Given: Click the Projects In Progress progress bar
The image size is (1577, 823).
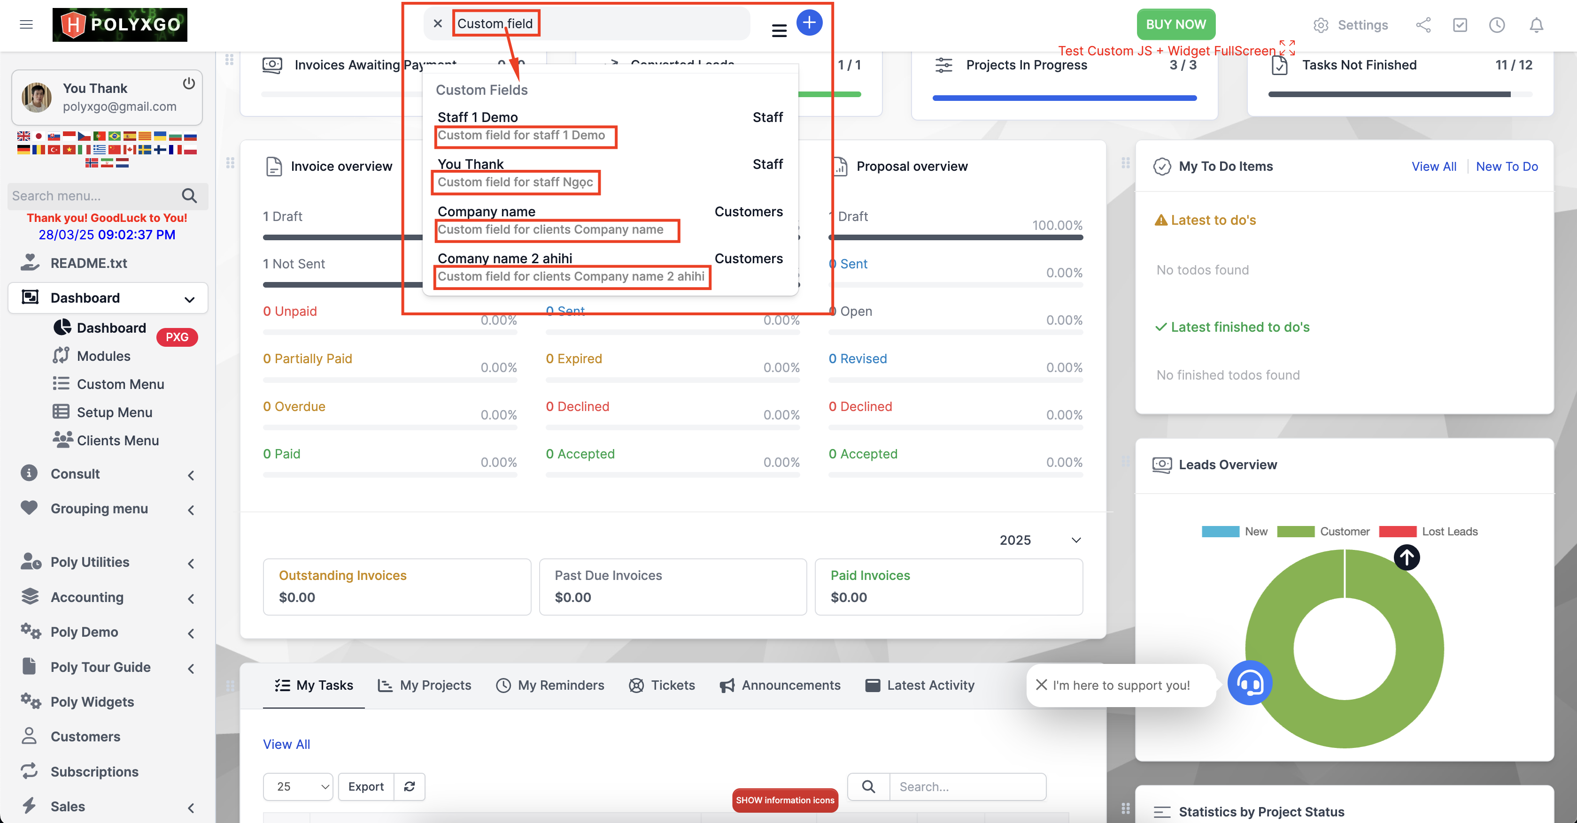Looking at the screenshot, I should tap(1065, 98).
